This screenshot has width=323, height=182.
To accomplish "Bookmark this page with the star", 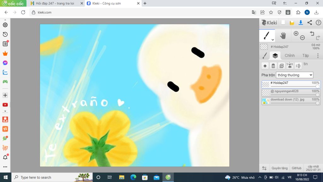I will point(271,12).
